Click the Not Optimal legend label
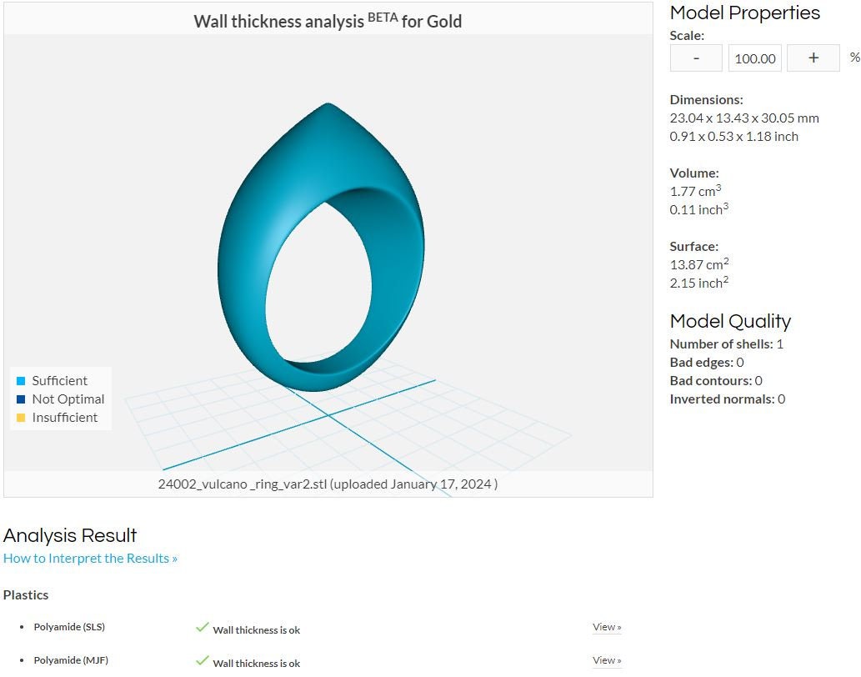 click(x=68, y=399)
